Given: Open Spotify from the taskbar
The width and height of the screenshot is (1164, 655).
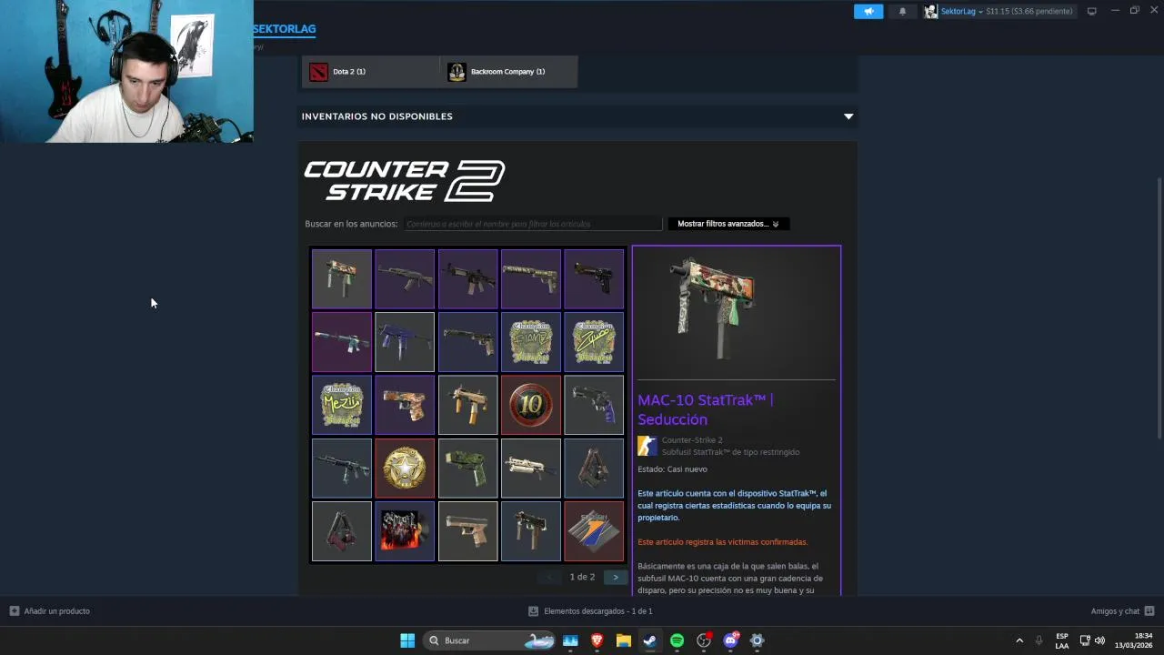Looking at the screenshot, I should [x=677, y=640].
